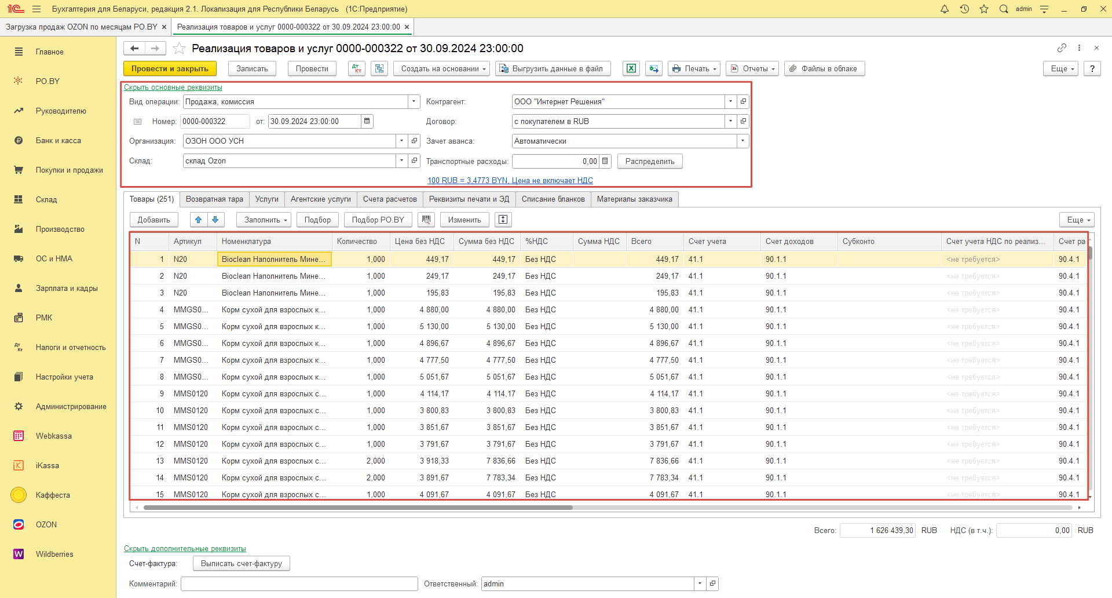Open Печать dropdown menu
Viewport: 1112px width, 598px height.
(x=694, y=68)
